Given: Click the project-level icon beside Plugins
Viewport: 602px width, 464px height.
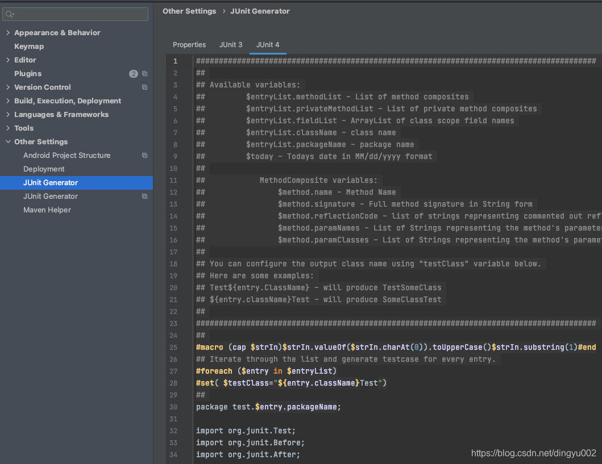Looking at the screenshot, I should [145, 74].
